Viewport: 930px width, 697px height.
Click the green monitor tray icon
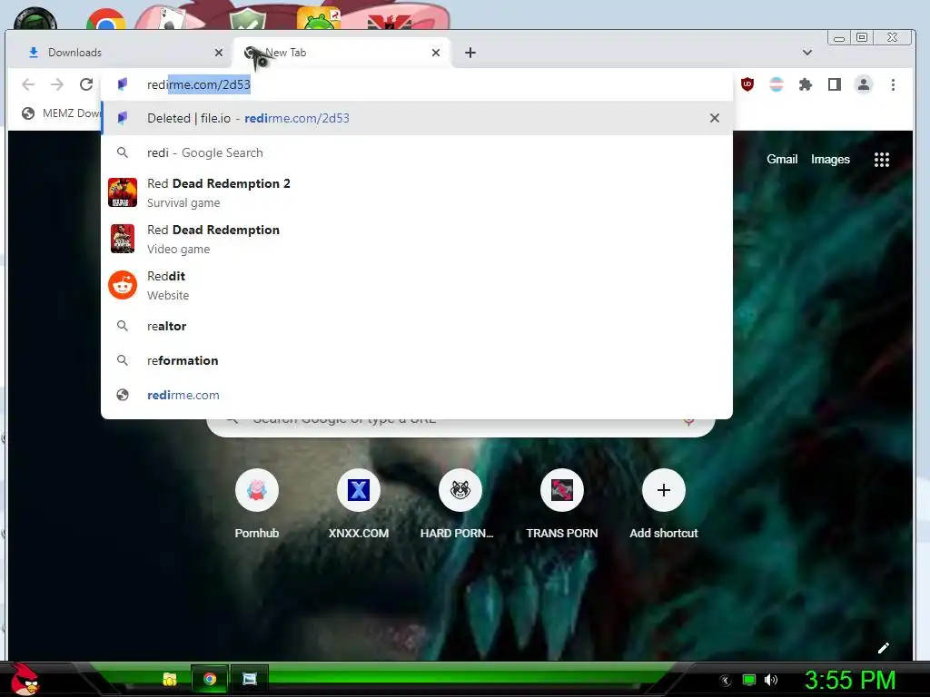[749, 680]
